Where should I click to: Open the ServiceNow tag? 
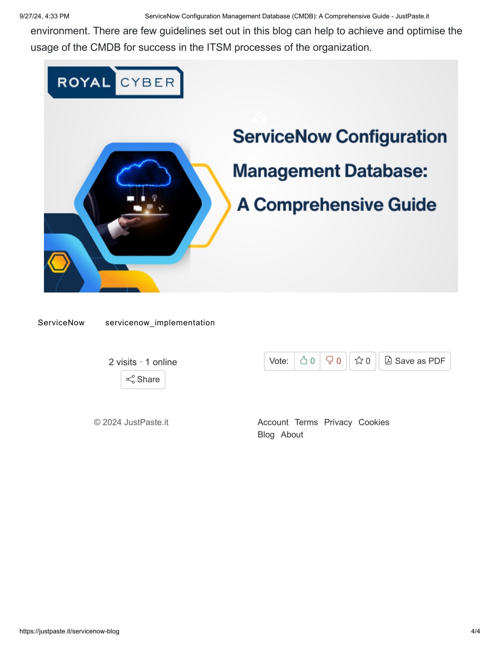click(62, 323)
